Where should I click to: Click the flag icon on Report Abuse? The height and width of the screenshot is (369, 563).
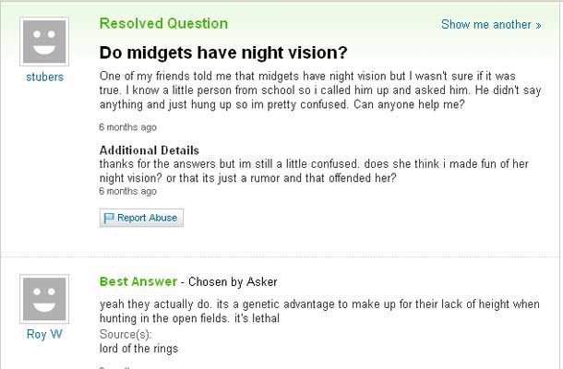click(x=109, y=219)
